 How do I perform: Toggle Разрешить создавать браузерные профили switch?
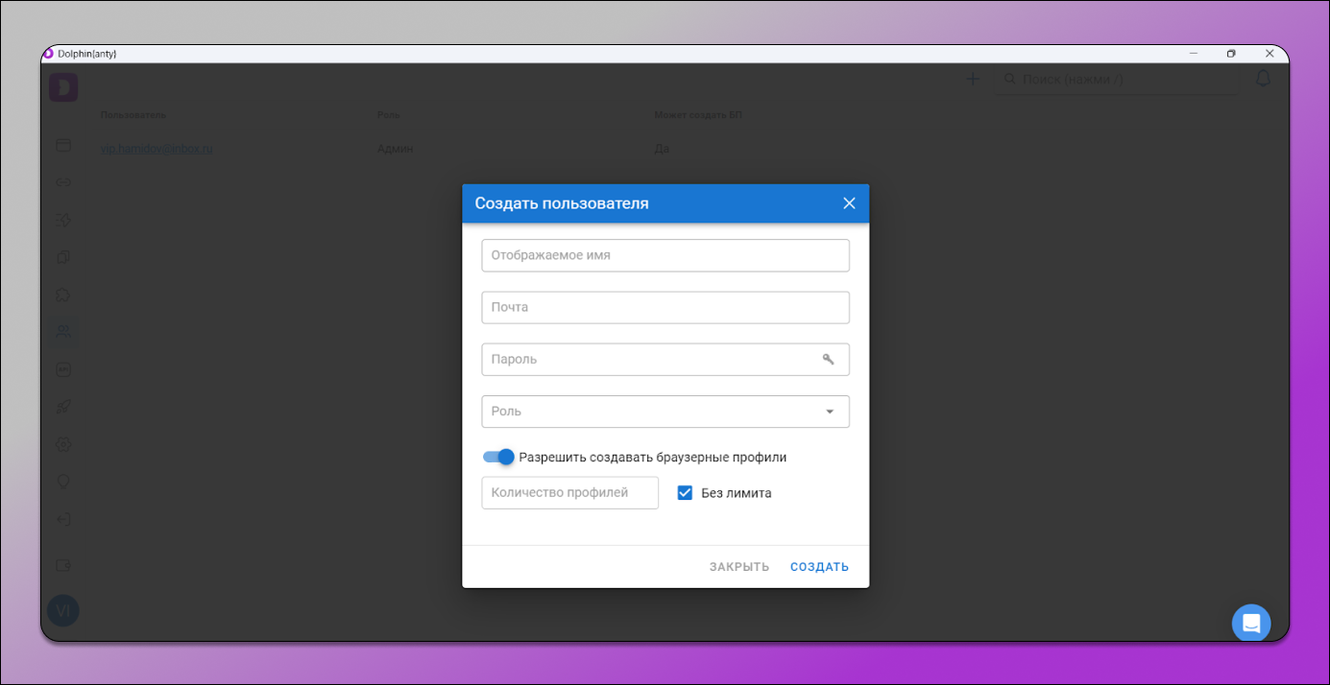click(498, 458)
